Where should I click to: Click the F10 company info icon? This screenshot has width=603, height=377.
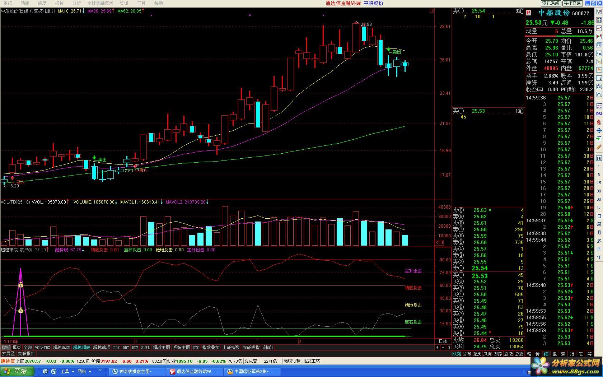coord(599,53)
